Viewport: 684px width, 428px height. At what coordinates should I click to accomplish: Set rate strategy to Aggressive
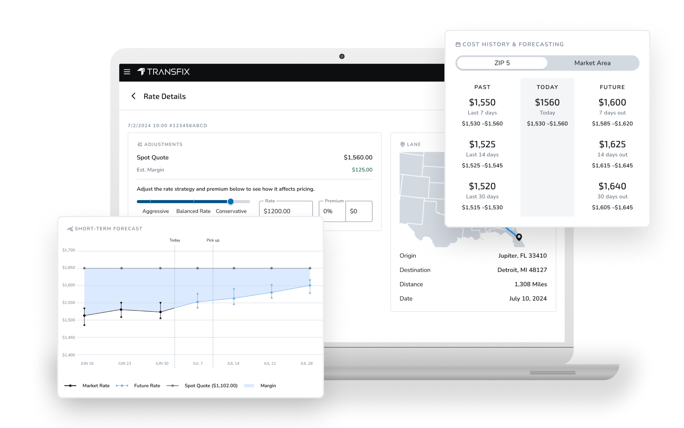pyautogui.click(x=156, y=211)
